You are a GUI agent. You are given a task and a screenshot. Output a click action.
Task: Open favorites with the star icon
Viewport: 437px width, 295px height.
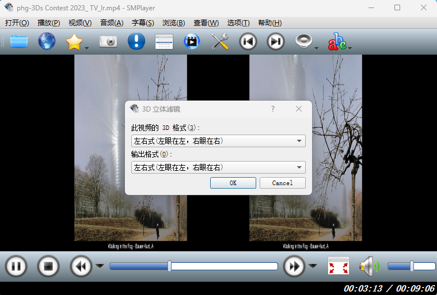[x=74, y=42]
